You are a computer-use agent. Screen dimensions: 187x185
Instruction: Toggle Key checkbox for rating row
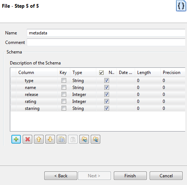pos(64,101)
